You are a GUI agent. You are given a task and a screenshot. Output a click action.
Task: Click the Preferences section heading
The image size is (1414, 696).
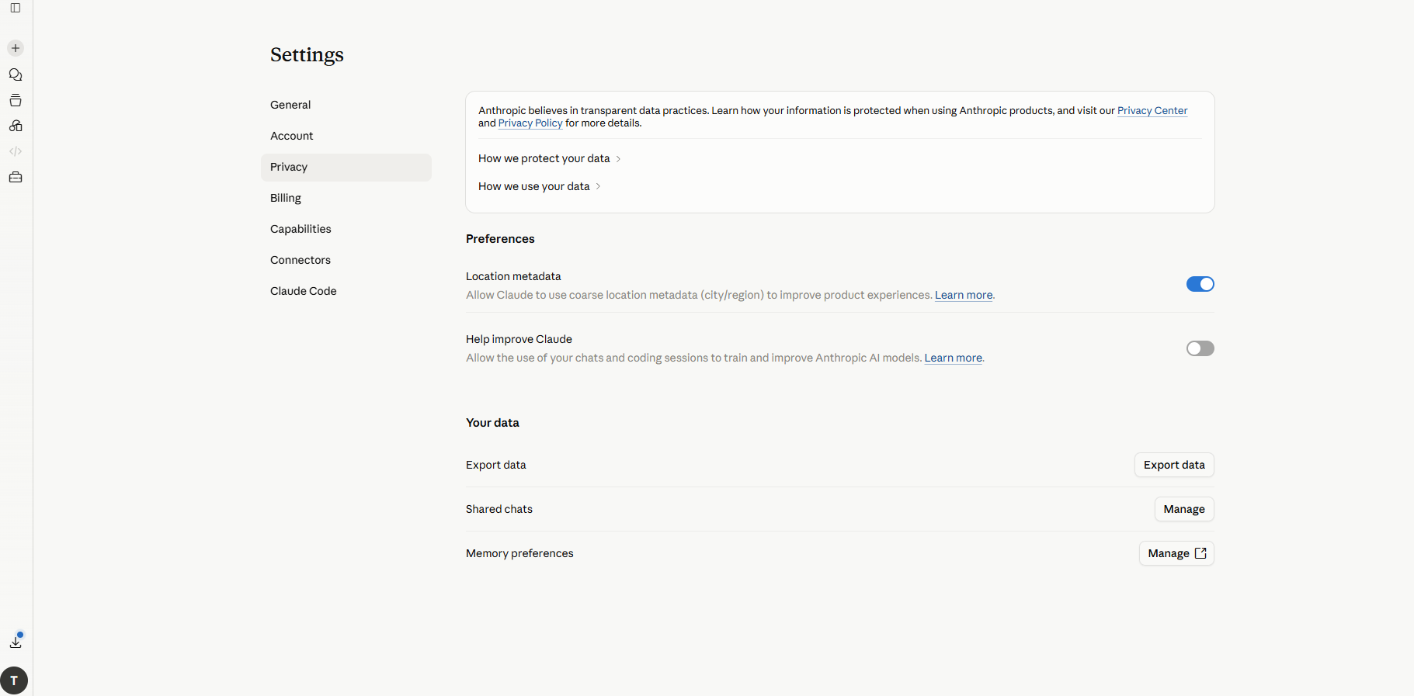(x=500, y=239)
